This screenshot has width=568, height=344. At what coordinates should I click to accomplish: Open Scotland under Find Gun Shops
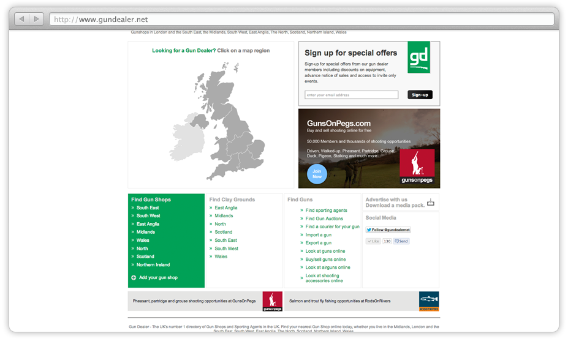[145, 256]
